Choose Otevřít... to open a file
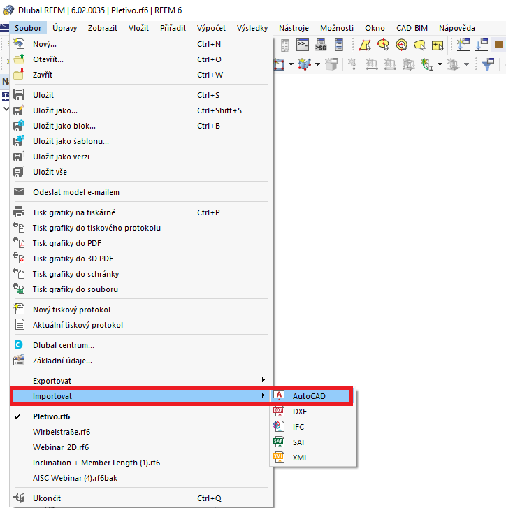Viewport: 506px width, 508px height. pyautogui.click(x=141, y=59)
